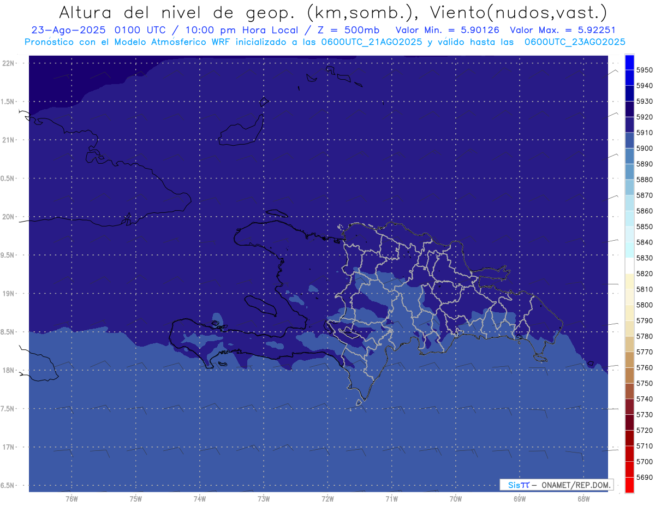Click the '22N' latitude label

pos(9,63)
